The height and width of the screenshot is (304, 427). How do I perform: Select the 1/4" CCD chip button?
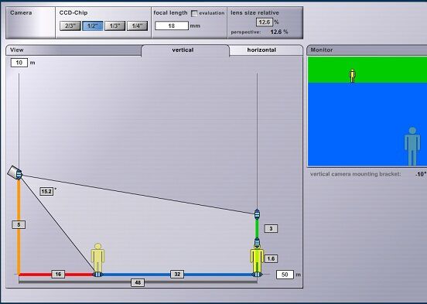(137, 26)
